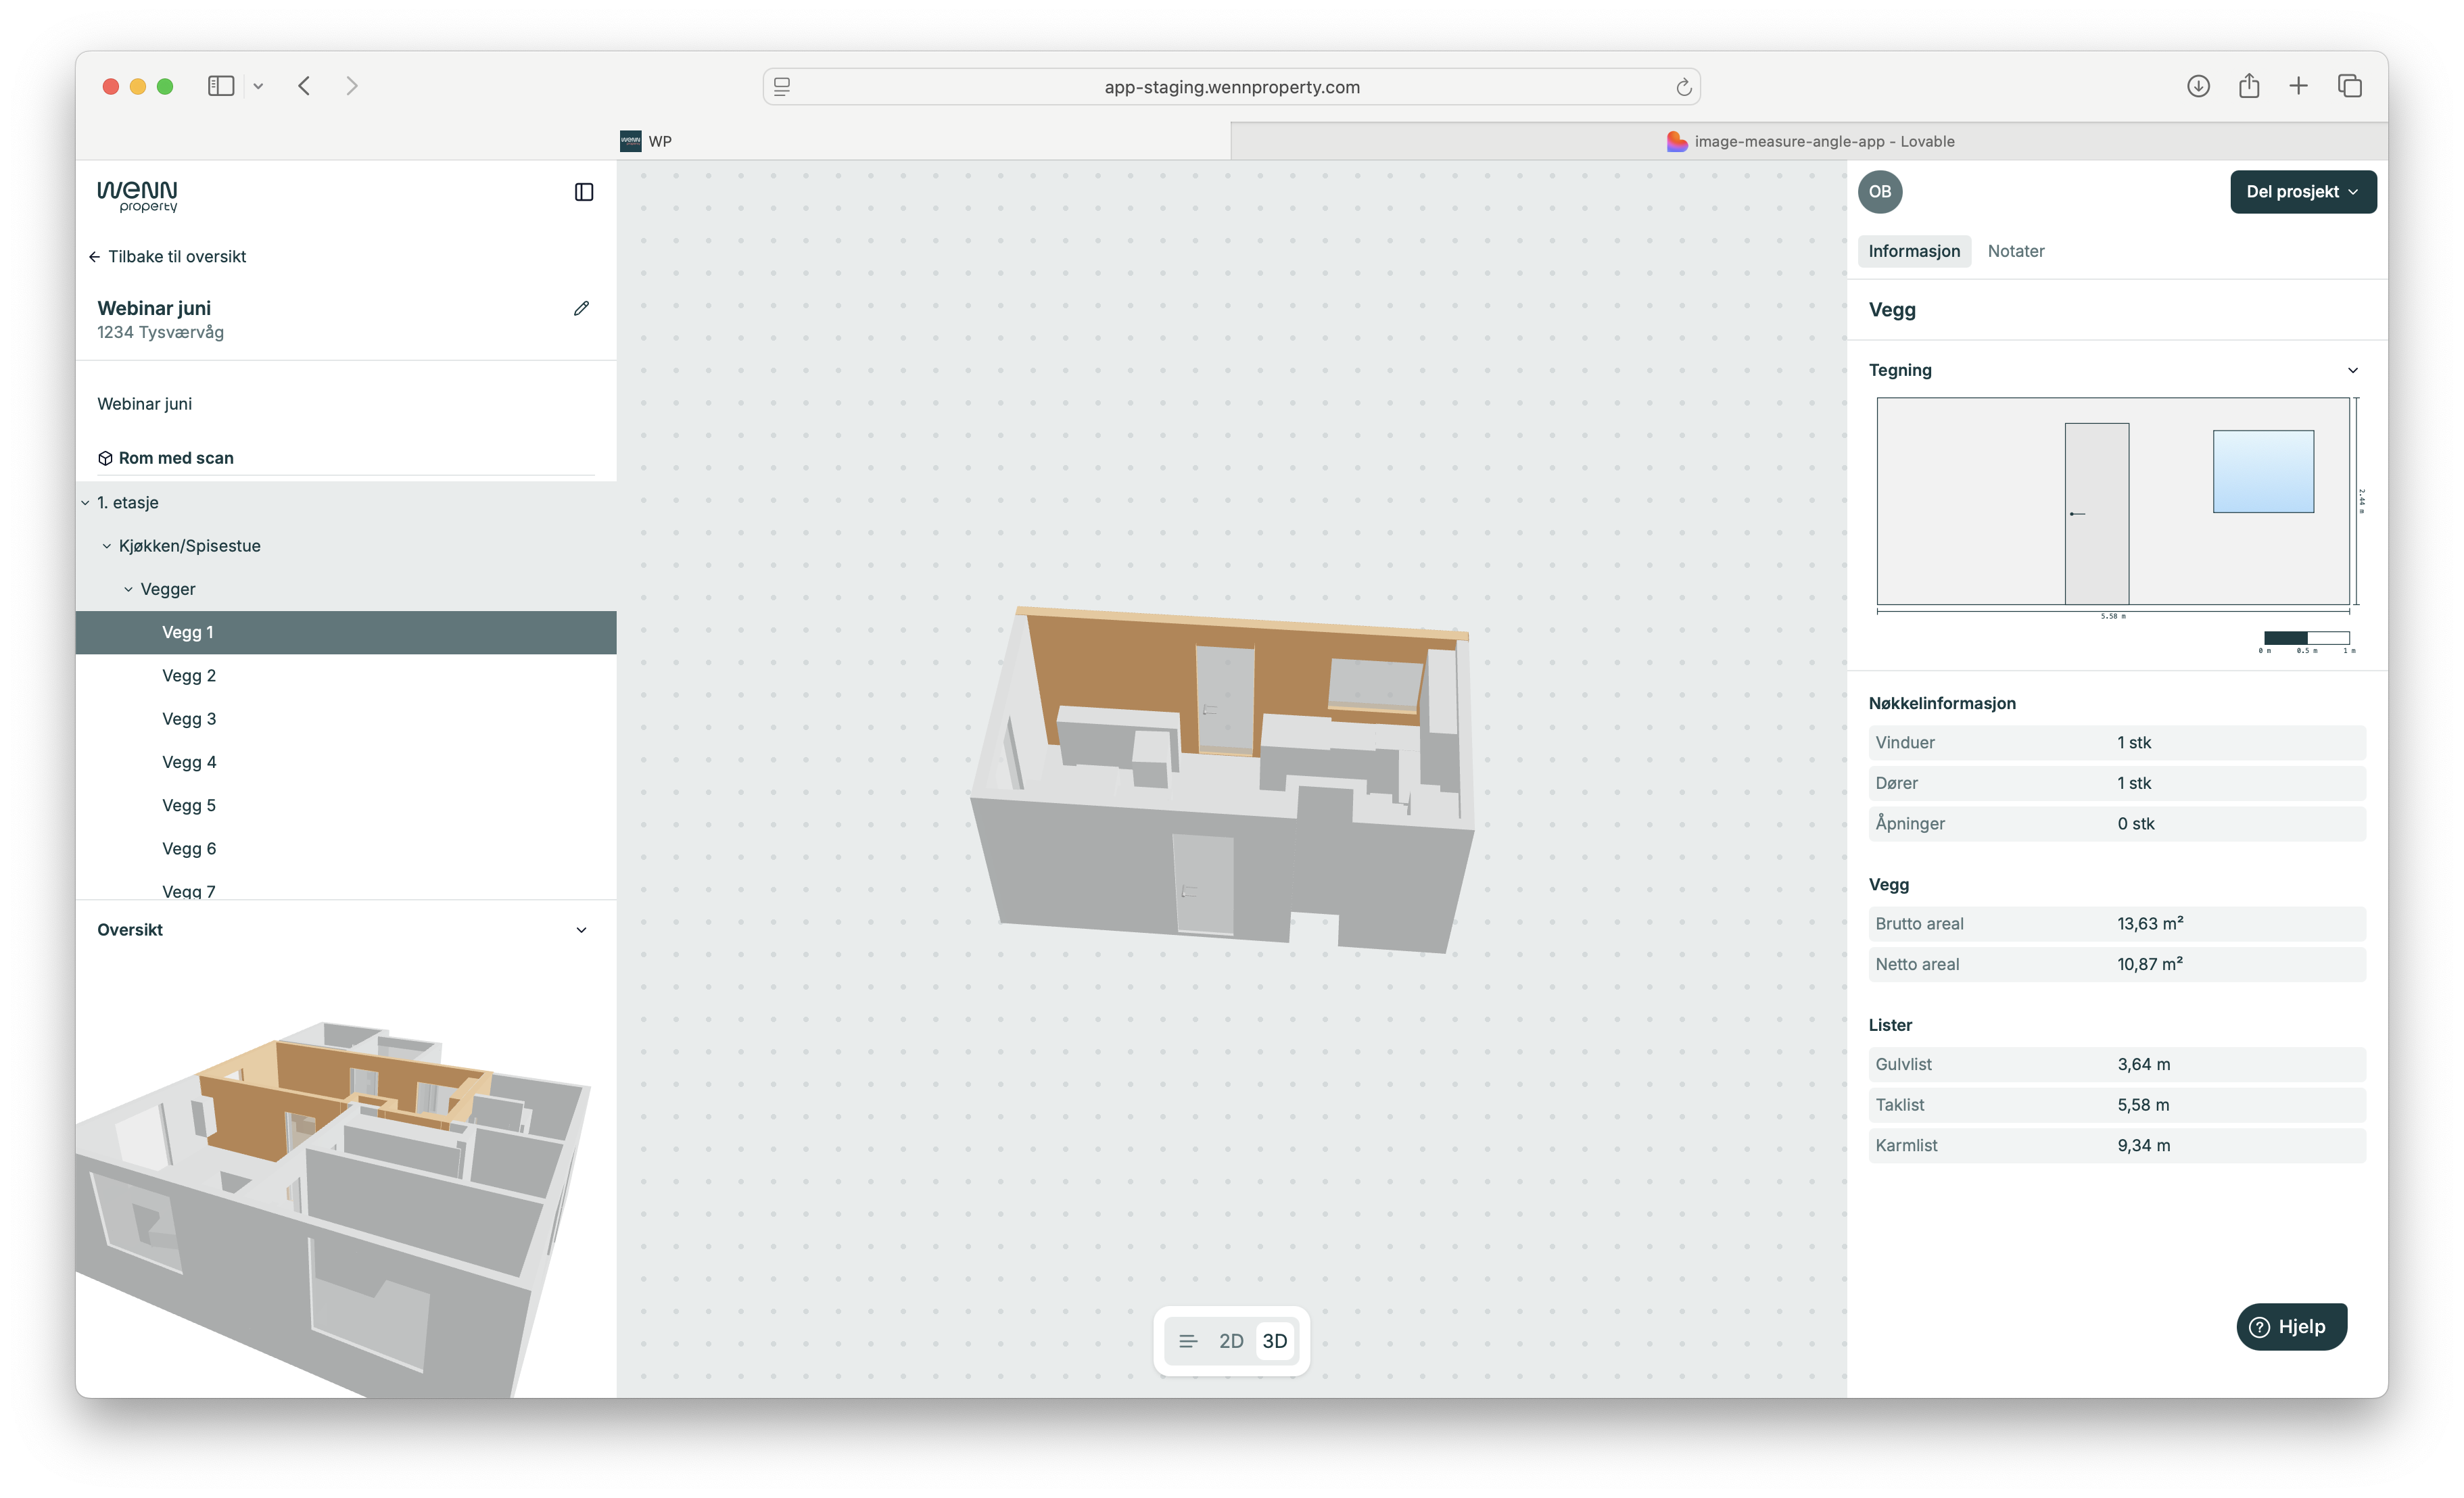Screen dimensions: 2464x1498
Task: Open the view options list icon
Action: tap(1187, 1341)
